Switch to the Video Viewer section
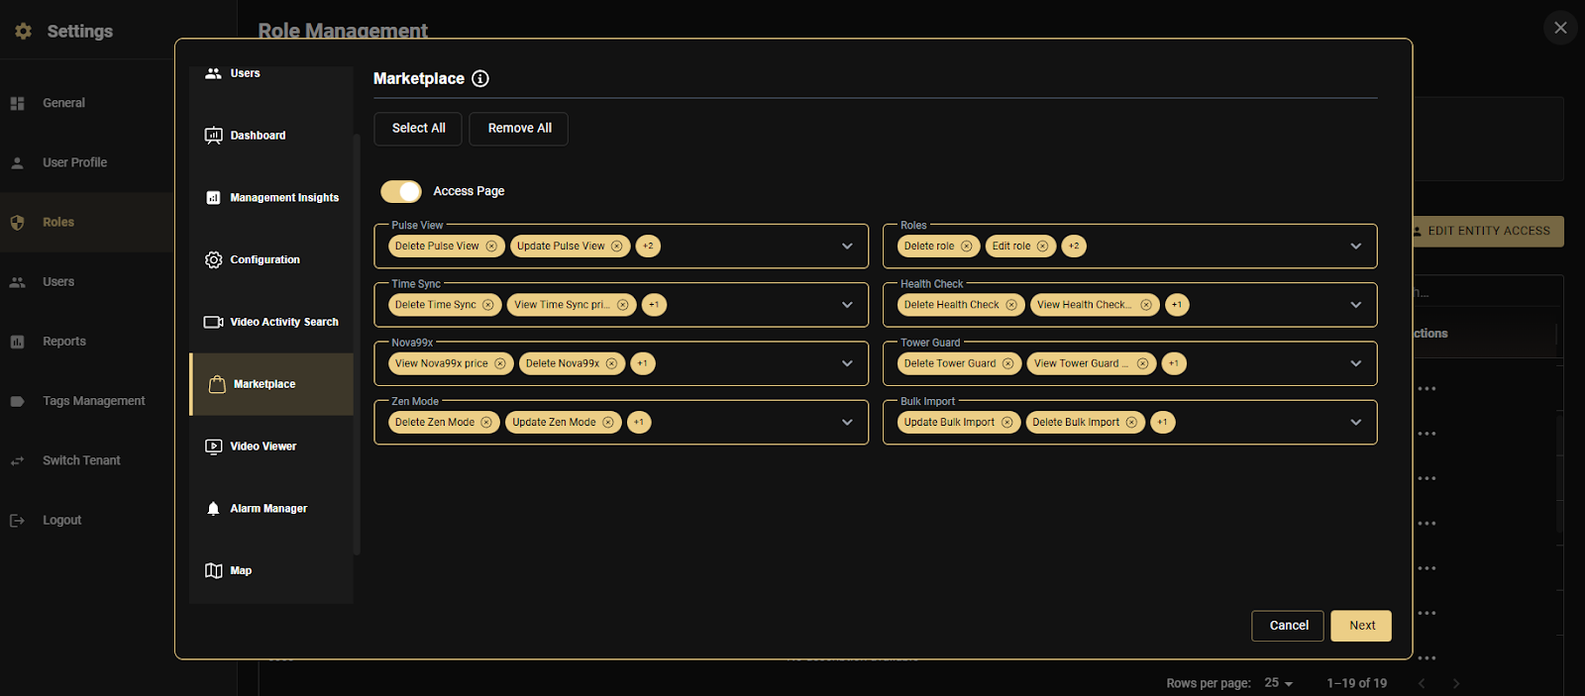Image resolution: width=1585 pixels, height=696 pixels. pyautogui.click(x=264, y=447)
